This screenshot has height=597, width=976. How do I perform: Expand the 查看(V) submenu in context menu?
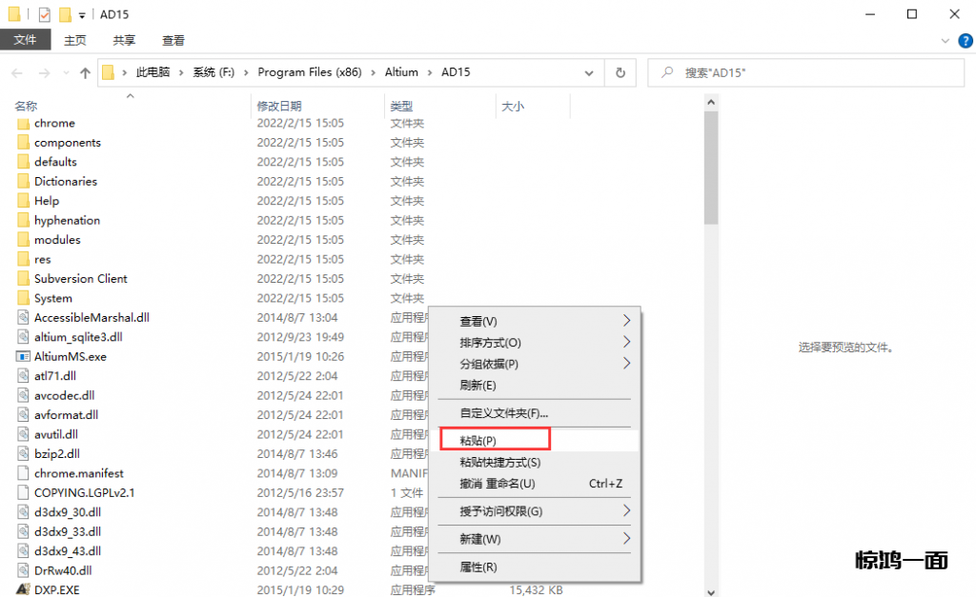[626, 321]
